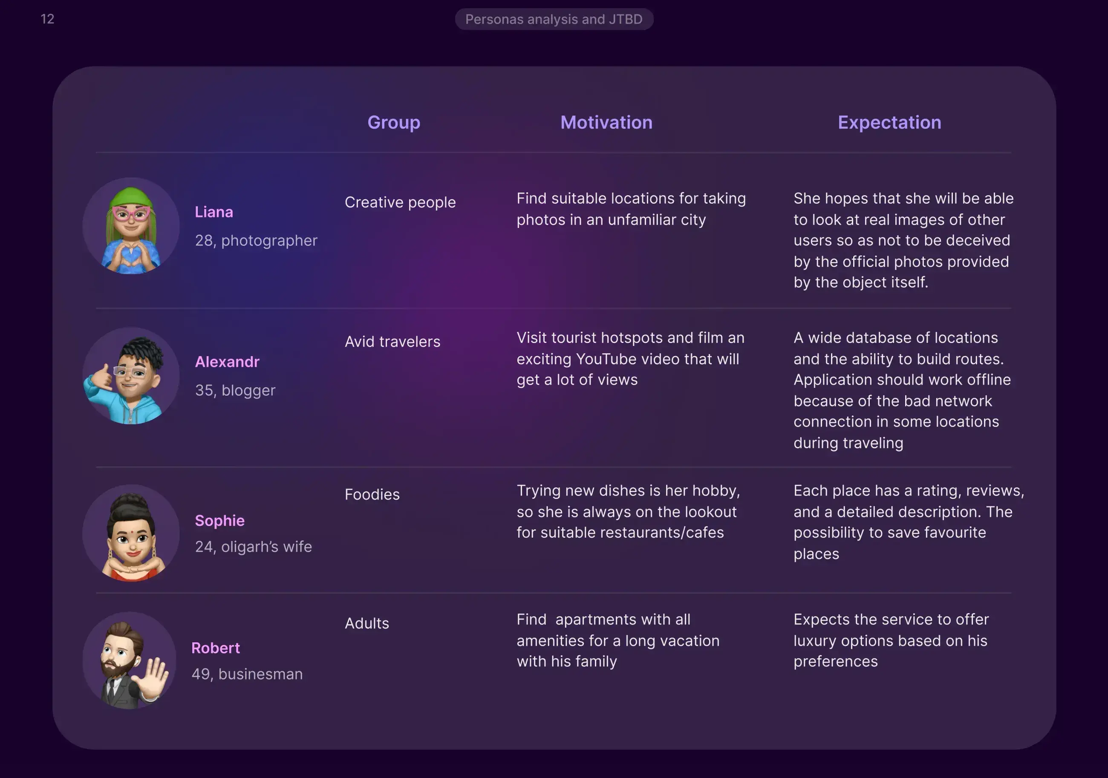Click the page number 12
This screenshot has width=1108, height=778.
pyautogui.click(x=47, y=19)
